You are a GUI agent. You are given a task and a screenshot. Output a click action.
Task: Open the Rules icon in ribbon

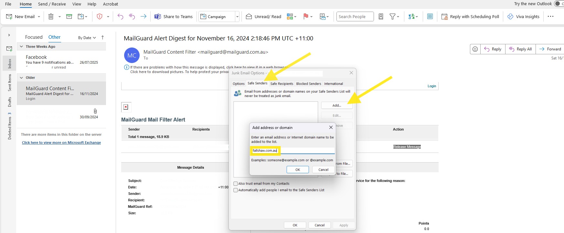[322, 16]
